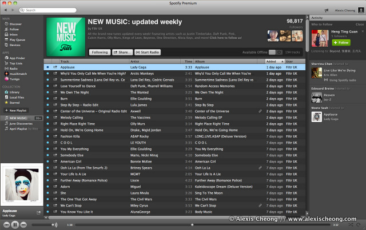Image resolution: width=366 pixels, height=230 pixels.
Task: Skip to the previous track
Action: click(6, 225)
